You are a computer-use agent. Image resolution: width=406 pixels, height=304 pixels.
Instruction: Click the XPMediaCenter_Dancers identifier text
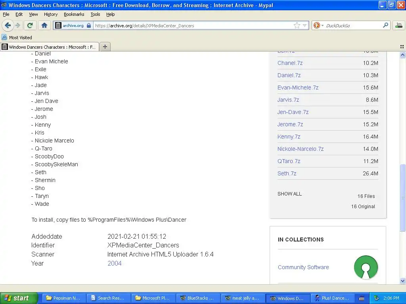143,245
